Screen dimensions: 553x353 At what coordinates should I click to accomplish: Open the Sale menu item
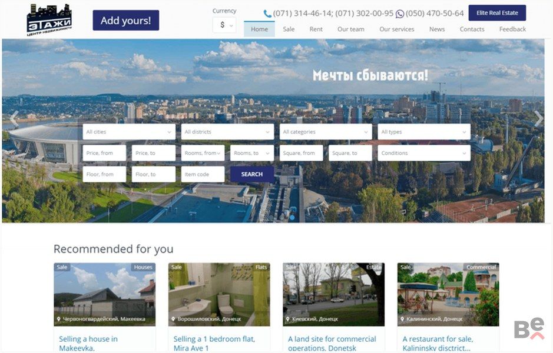pos(289,29)
